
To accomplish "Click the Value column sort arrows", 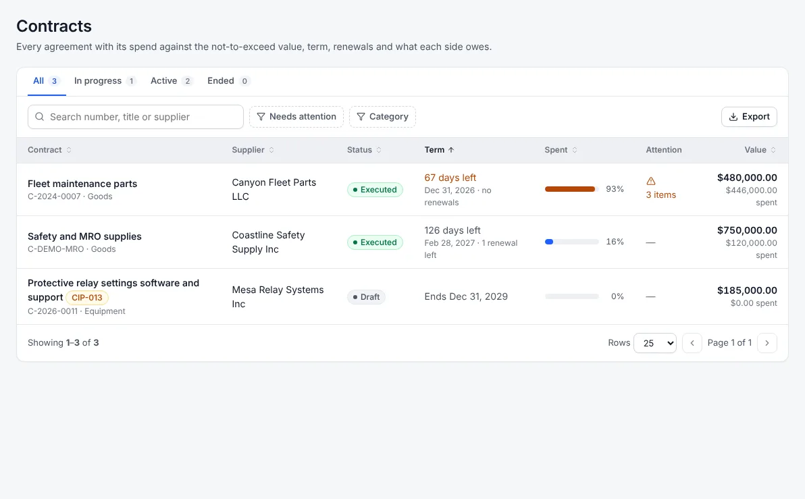I will coord(773,150).
